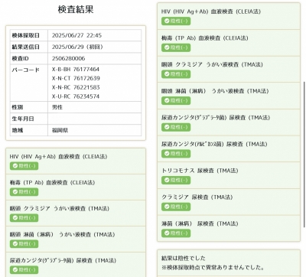Viewport: 306px width, 277px height.
Task: Click 陰性(-) badge under クラミジア 尿検査
Action: point(176,207)
